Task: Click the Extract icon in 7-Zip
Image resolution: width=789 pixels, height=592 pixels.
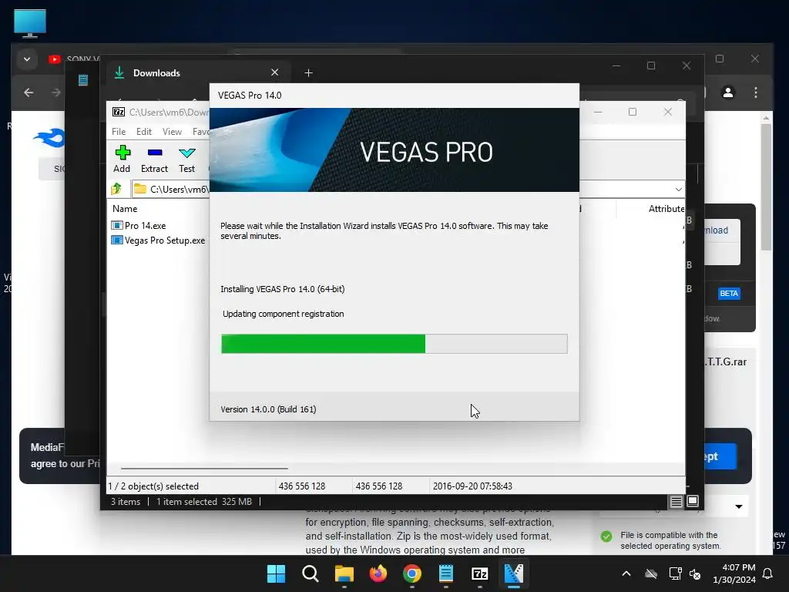Action: (x=154, y=159)
